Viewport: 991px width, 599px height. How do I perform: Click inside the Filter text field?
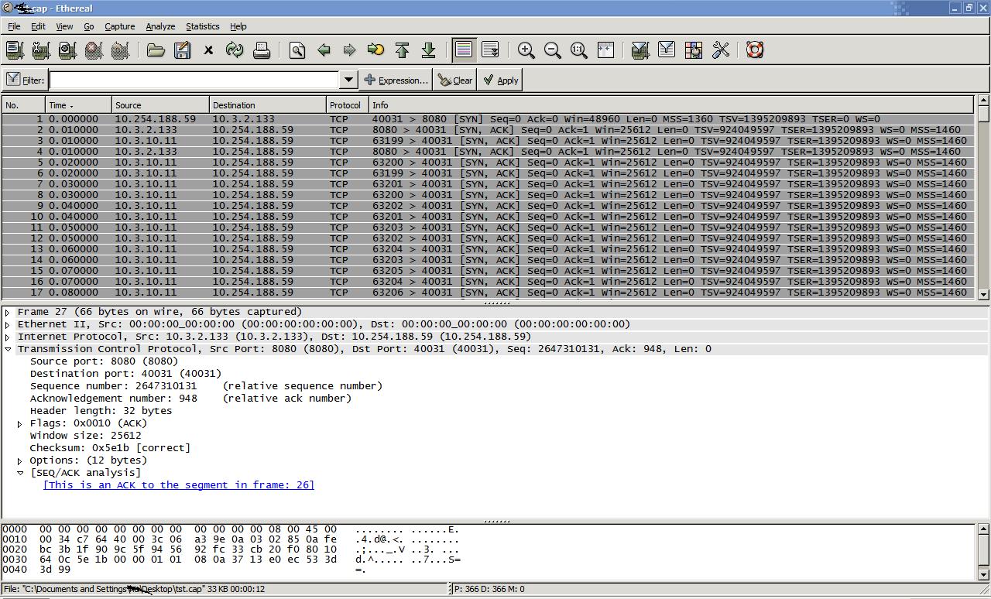(194, 80)
